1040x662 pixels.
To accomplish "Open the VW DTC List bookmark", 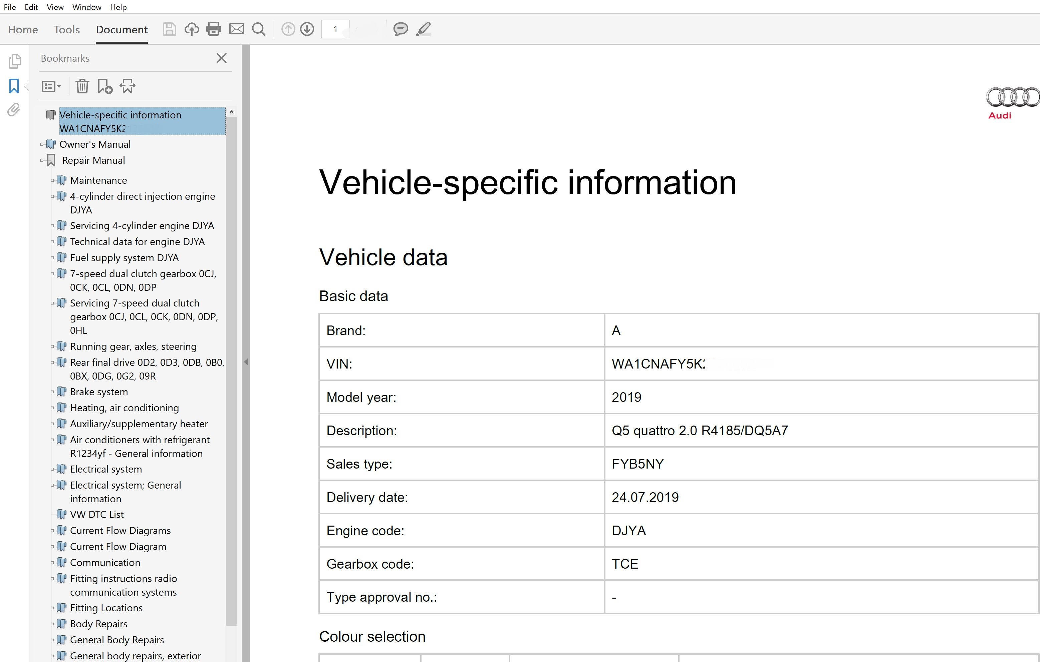I will (x=97, y=514).
